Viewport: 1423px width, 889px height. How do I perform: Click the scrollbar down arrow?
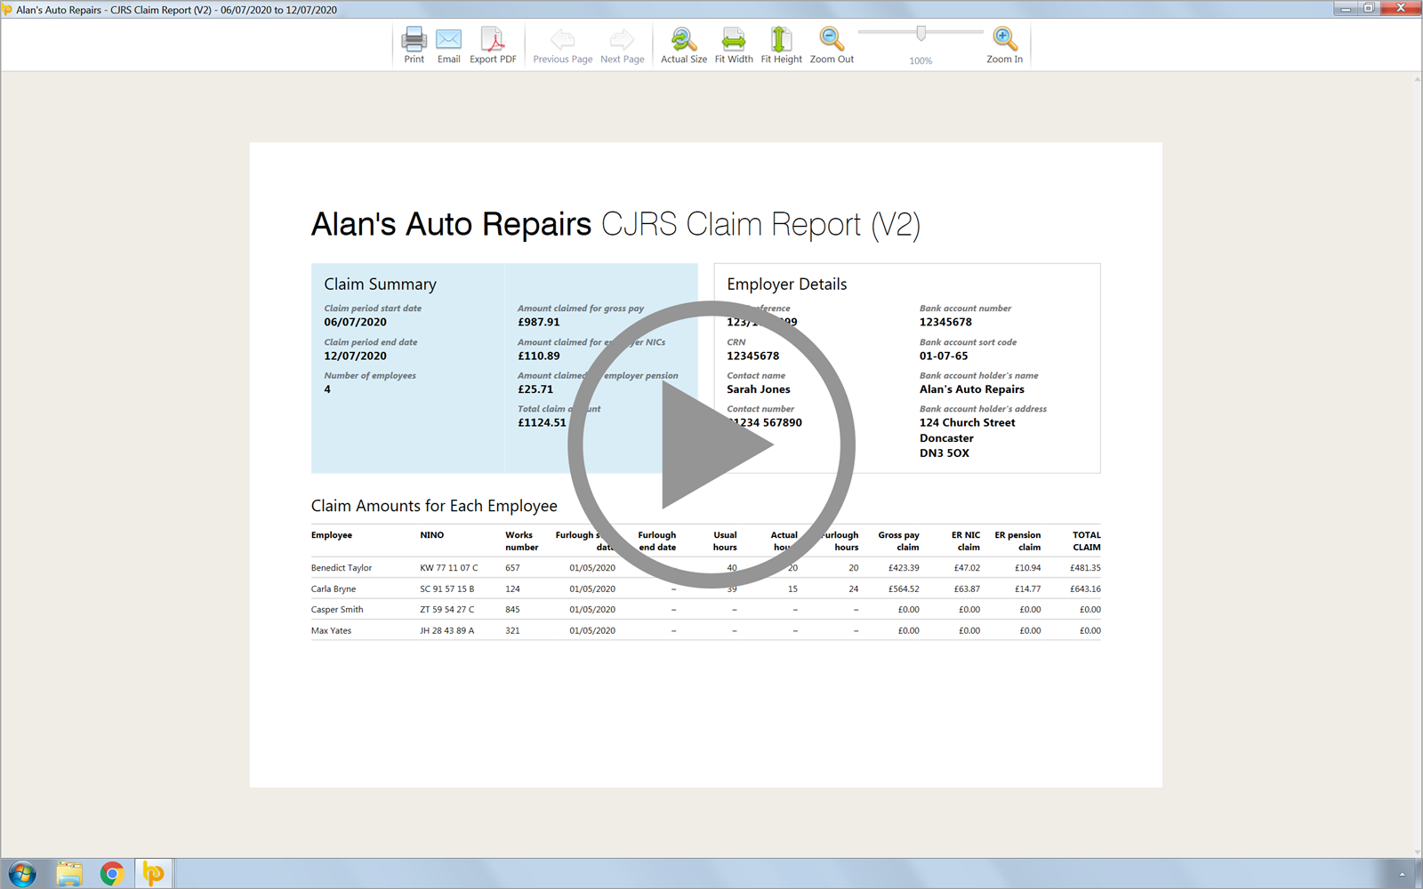pos(1417,852)
